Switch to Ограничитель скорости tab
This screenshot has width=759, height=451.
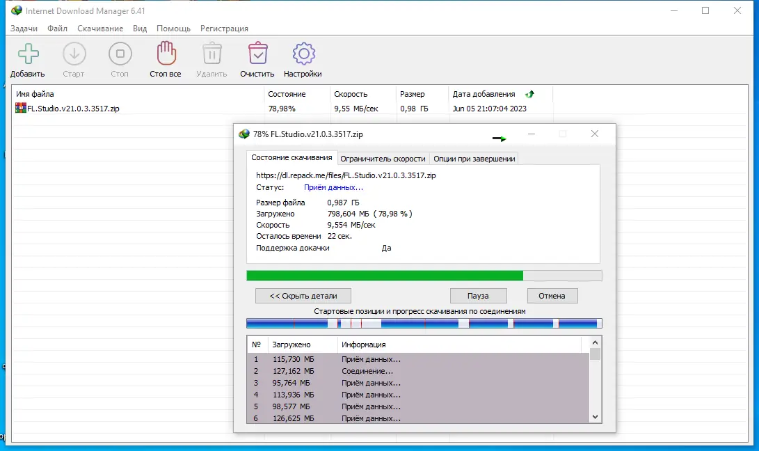point(383,159)
